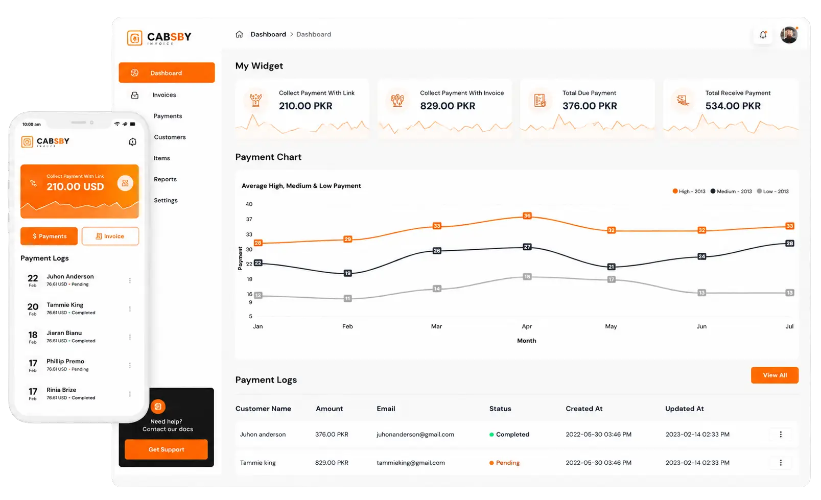Click the support docs icon above Need help
Image resolution: width=821 pixels, height=500 pixels.
(158, 407)
